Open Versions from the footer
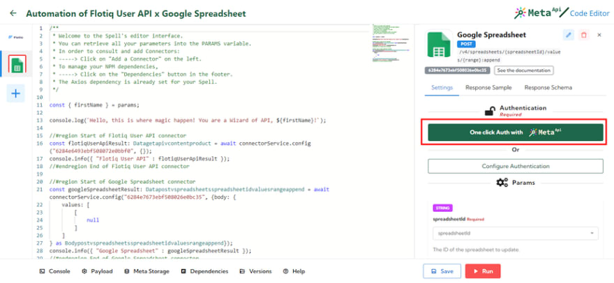This screenshot has width=614, height=283. point(255,271)
